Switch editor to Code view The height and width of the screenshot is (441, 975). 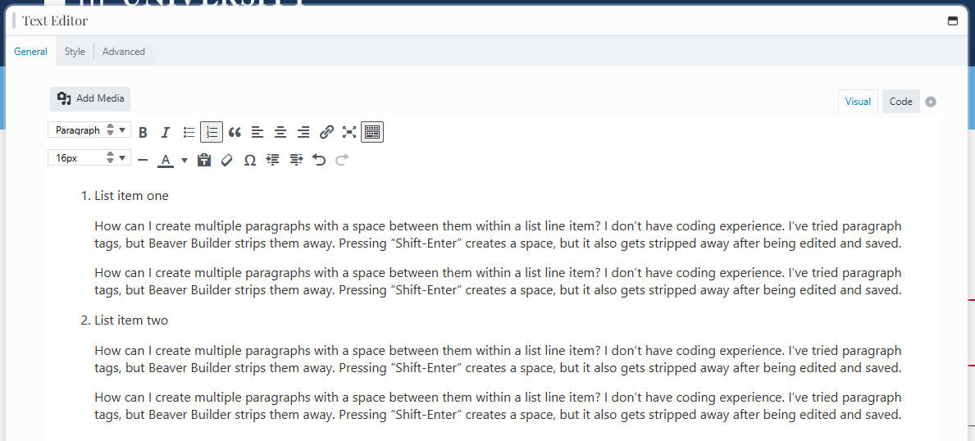[x=900, y=102]
